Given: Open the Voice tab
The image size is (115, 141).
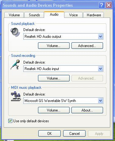Looking at the screenshot, I should [x=73, y=15].
